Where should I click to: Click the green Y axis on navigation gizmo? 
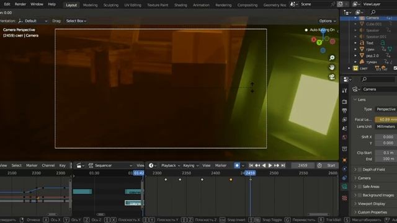(319, 43)
